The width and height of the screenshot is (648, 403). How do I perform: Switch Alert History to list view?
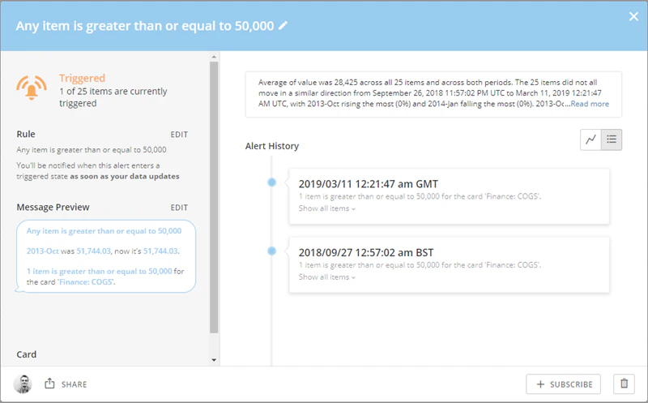(x=612, y=139)
